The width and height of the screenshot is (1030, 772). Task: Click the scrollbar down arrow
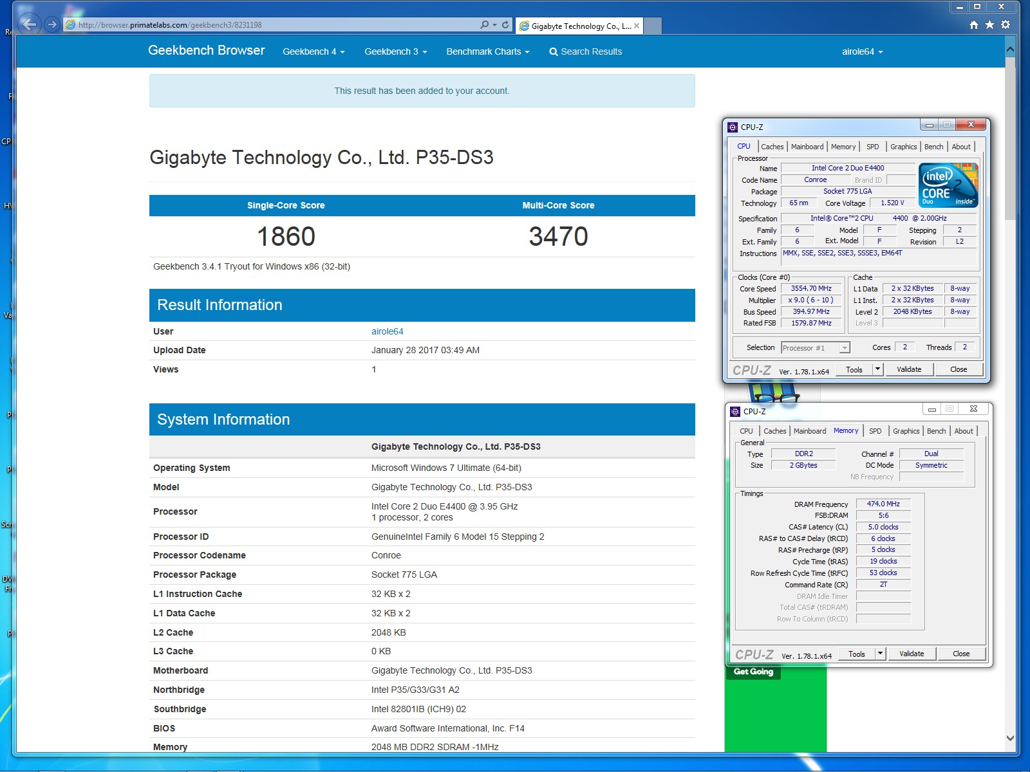(1010, 739)
